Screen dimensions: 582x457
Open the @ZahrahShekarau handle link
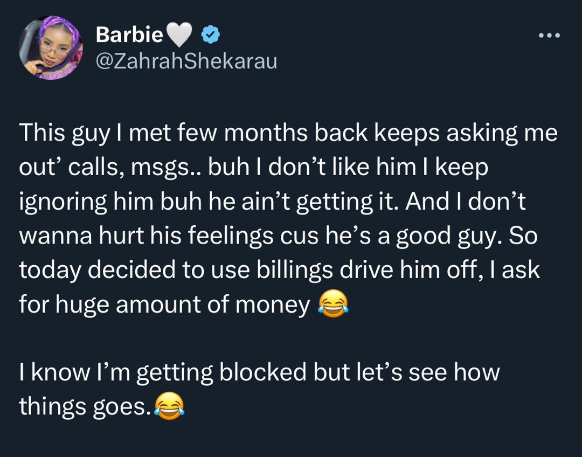[x=186, y=61]
